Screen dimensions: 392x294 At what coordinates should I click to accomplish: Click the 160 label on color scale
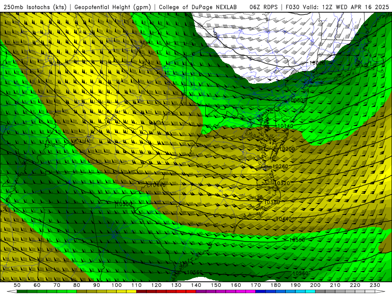[236, 285]
